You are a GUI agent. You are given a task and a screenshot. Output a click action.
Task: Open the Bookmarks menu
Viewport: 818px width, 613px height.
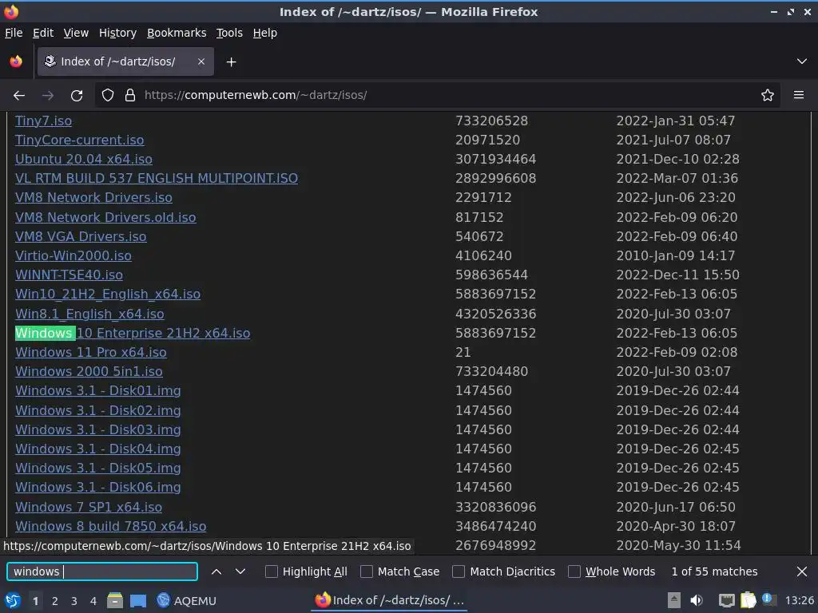point(177,33)
